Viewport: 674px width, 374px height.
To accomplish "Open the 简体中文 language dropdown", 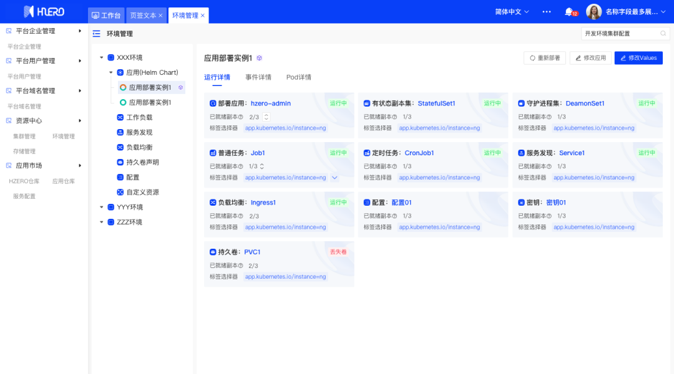I will pos(512,12).
